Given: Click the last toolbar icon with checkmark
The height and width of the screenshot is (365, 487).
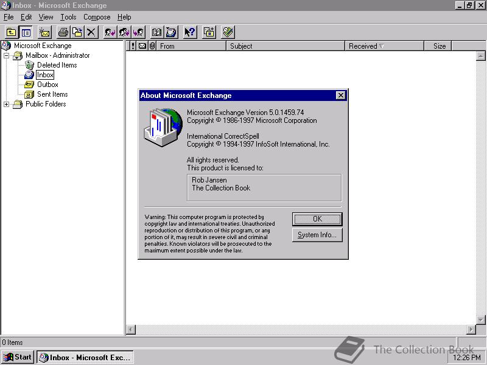Looking at the screenshot, I should point(228,32).
